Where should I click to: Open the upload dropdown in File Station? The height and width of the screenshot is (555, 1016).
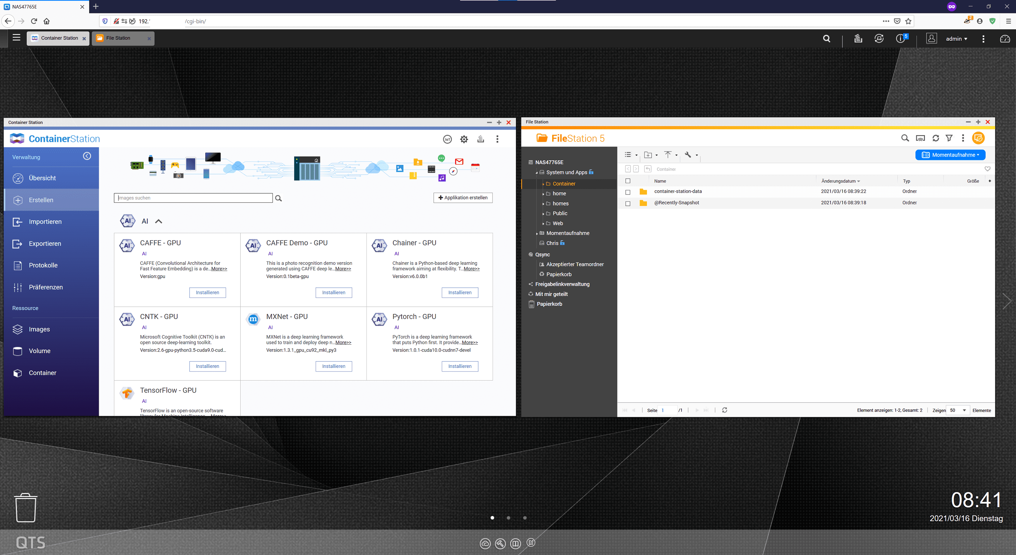[671, 155]
